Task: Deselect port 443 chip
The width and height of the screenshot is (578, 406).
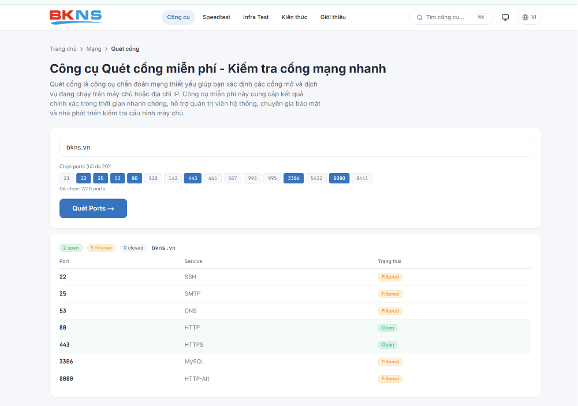Action: (193, 178)
